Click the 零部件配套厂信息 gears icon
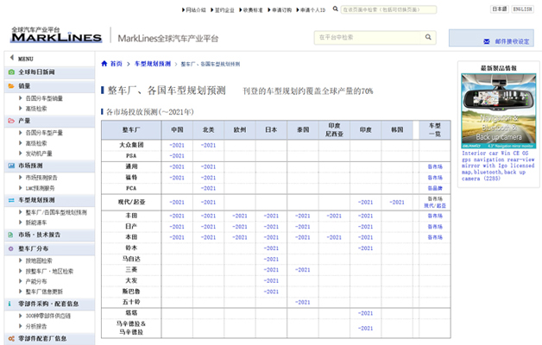The width and height of the screenshot is (542, 345). [11, 339]
